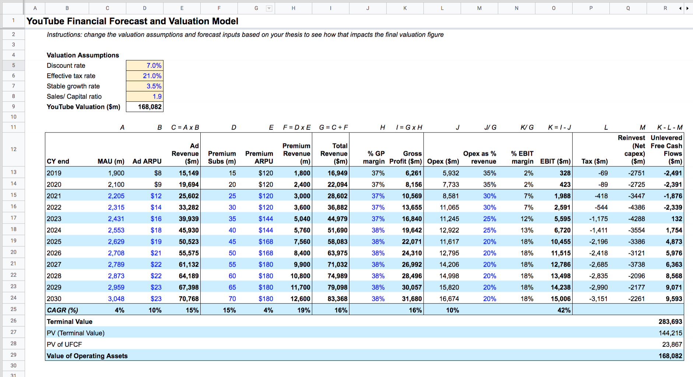Select column R header

click(x=665, y=8)
